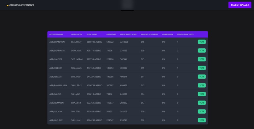Select the AZF/SHANNON operator name

point(57,42)
